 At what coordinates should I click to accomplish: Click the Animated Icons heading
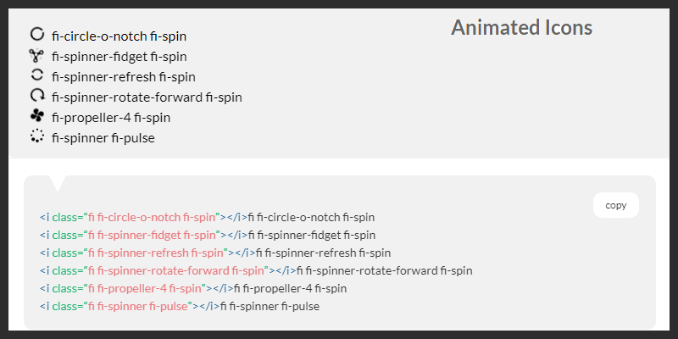tap(521, 28)
